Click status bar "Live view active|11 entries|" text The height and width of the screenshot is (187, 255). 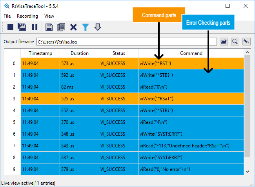click(x=28, y=183)
